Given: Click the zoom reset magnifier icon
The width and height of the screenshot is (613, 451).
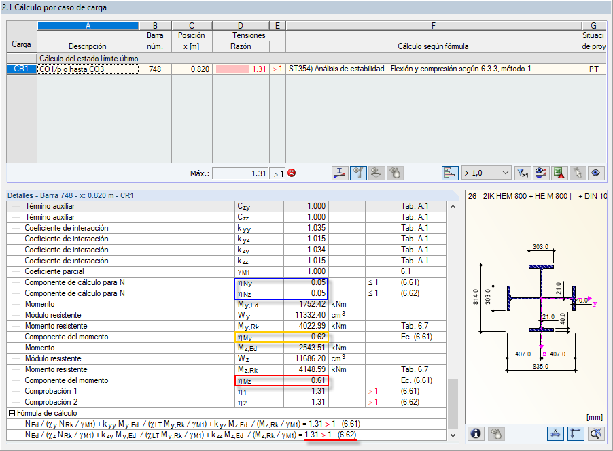Looking at the screenshot, I should click(x=597, y=433).
